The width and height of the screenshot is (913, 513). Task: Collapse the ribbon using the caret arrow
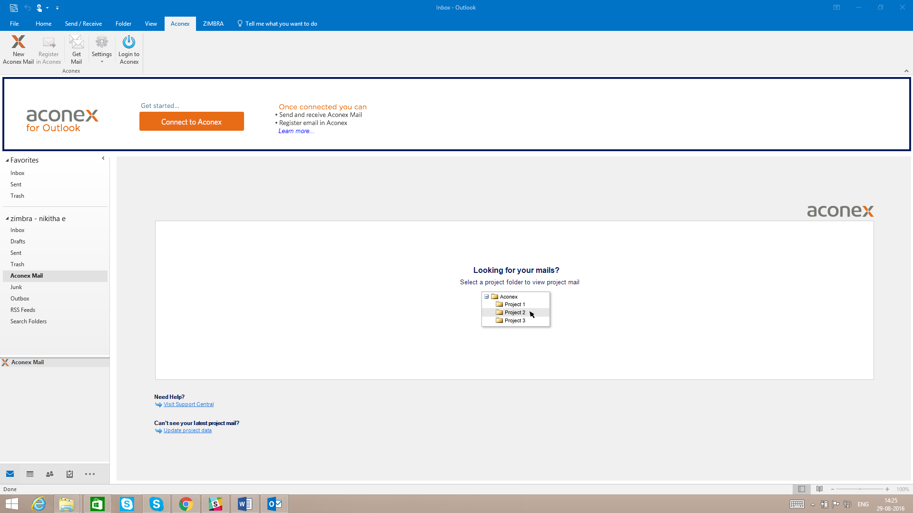(906, 71)
